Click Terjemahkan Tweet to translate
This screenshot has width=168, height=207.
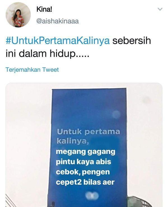click(32, 70)
